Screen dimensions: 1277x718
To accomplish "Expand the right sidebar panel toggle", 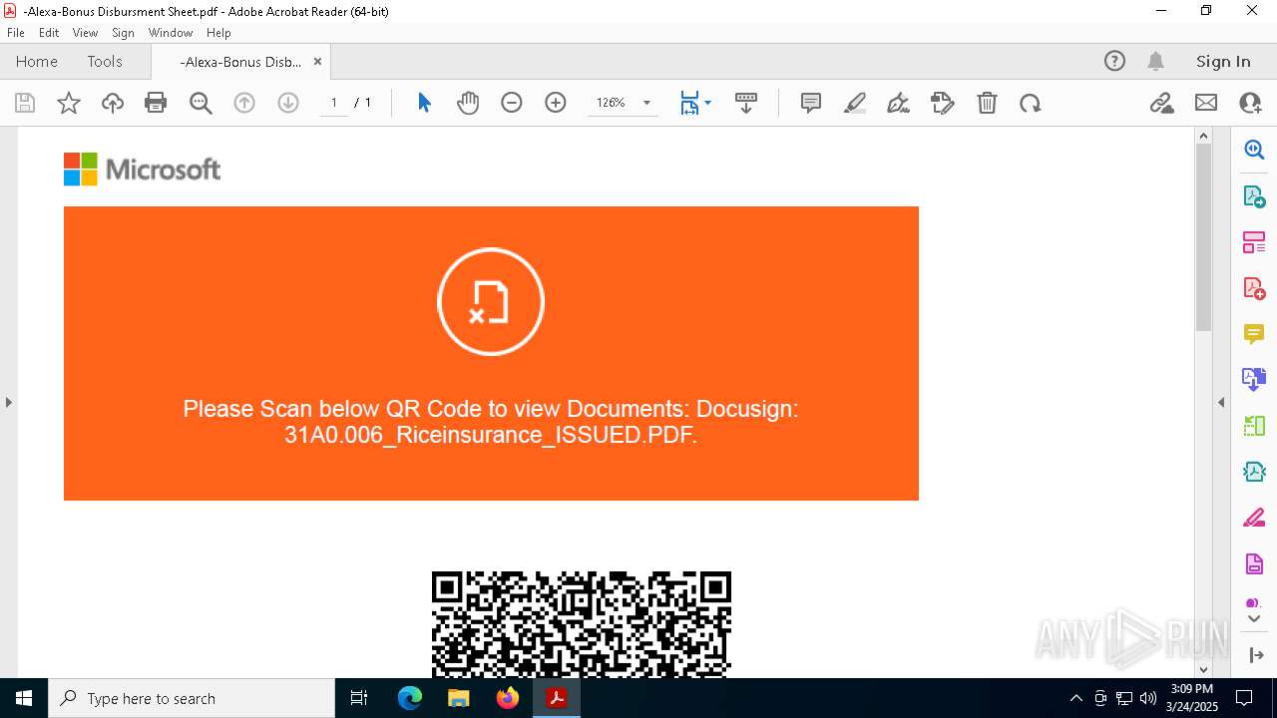I will point(1255,655).
